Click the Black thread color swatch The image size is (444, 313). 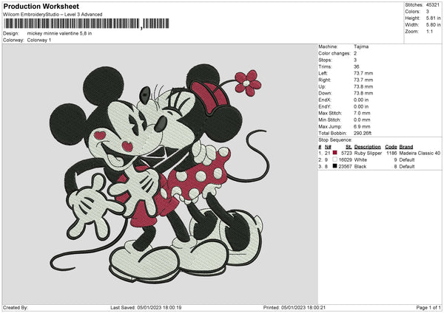coord(335,166)
